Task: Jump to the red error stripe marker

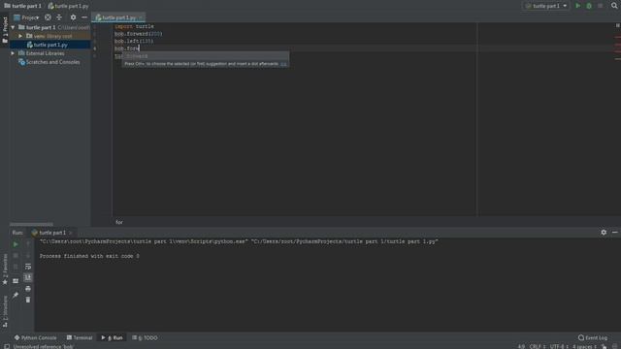Action: click(618, 37)
